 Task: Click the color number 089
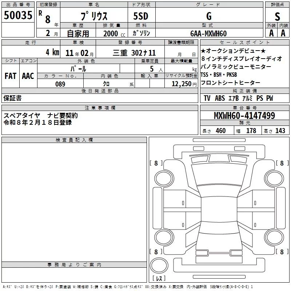[60, 84]
